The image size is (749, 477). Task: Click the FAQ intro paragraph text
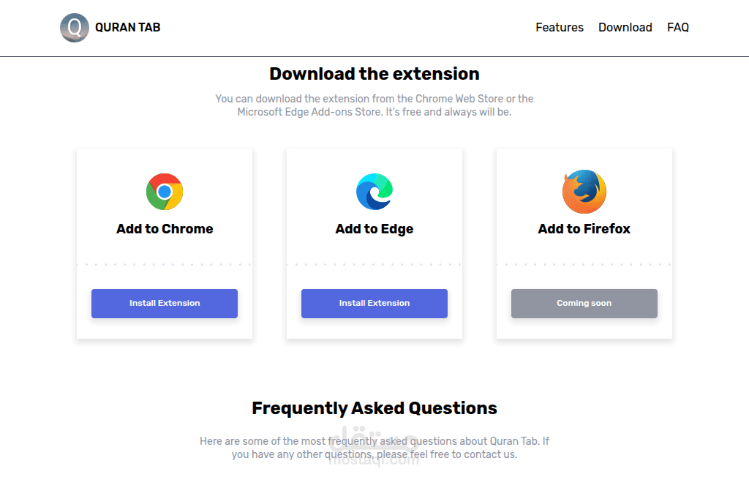pos(374,447)
